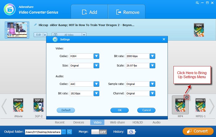Expand the video Codec H264 dropdown

click(x=96, y=56)
